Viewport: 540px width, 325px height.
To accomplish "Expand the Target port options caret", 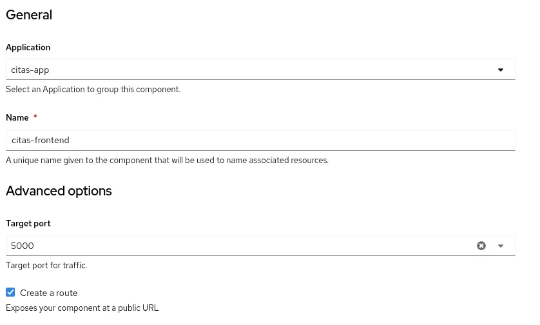I will pos(501,246).
